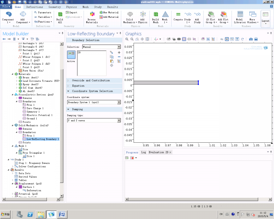The image size is (274, 219).
Task: Expand Override and Contribution section
Action: (x=86, y=80)
